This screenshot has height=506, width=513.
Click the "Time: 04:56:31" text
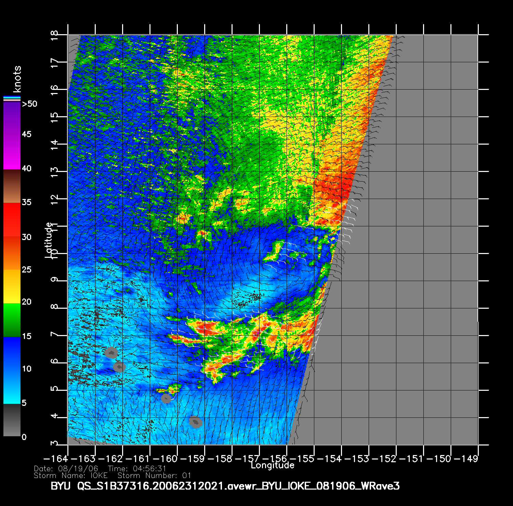tap(137, 469)
